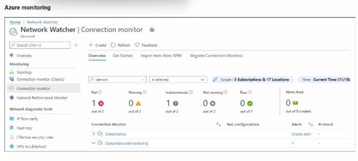Click the red Fail status X icon
Viewport: 358px width, 161px height.
point(101,104)
